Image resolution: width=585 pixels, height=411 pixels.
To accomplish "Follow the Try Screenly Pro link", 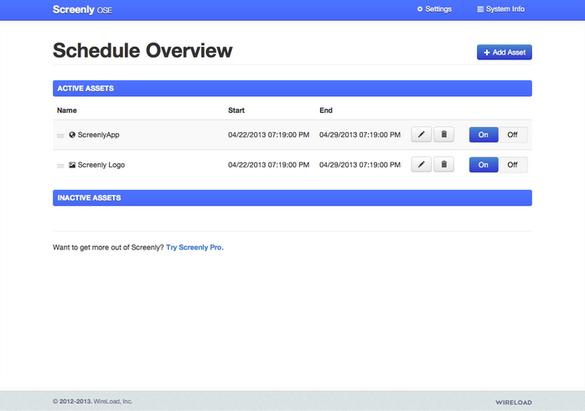I will point(194,248).
